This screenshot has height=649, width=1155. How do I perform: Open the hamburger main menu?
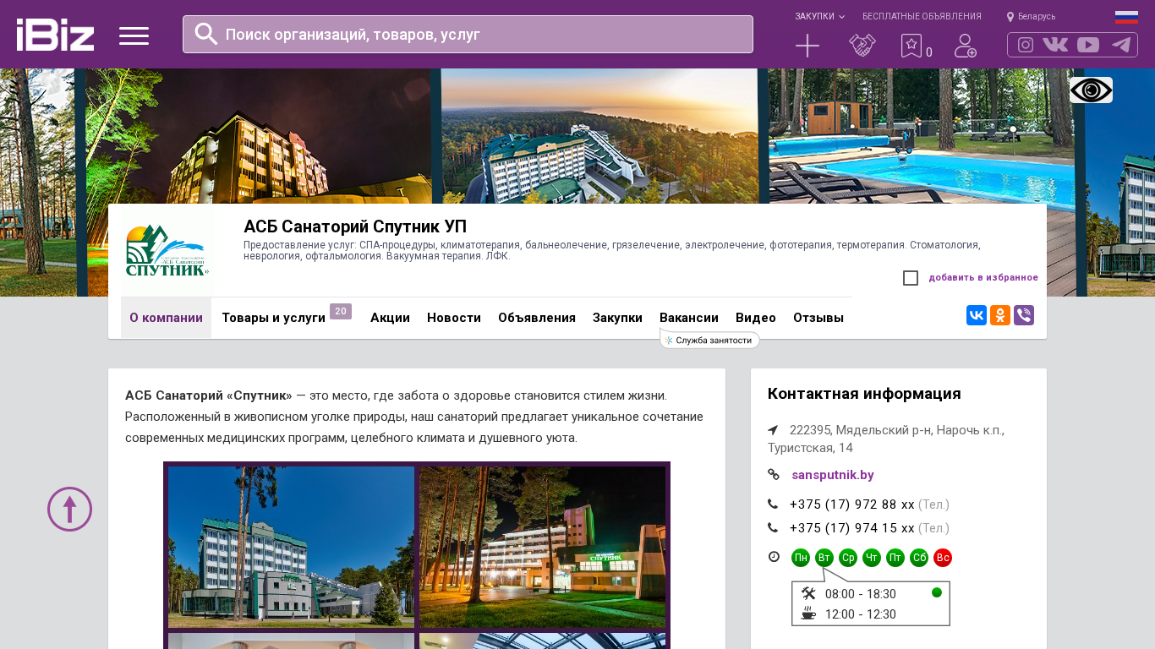pos(134,35)
